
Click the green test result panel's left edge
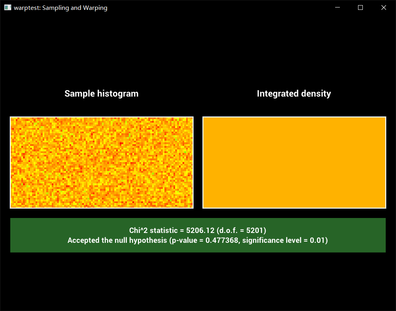click(12, 235)
